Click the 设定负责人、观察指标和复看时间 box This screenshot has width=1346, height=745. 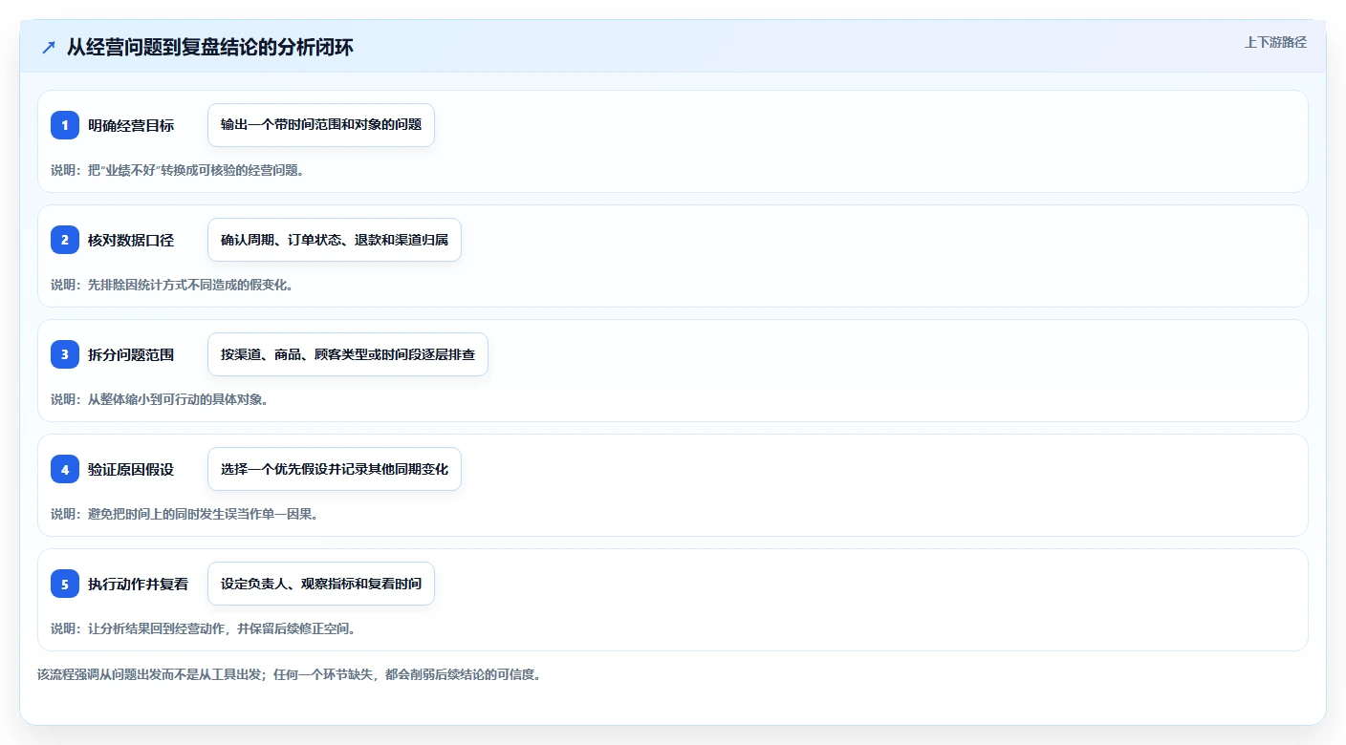[321, 584]
